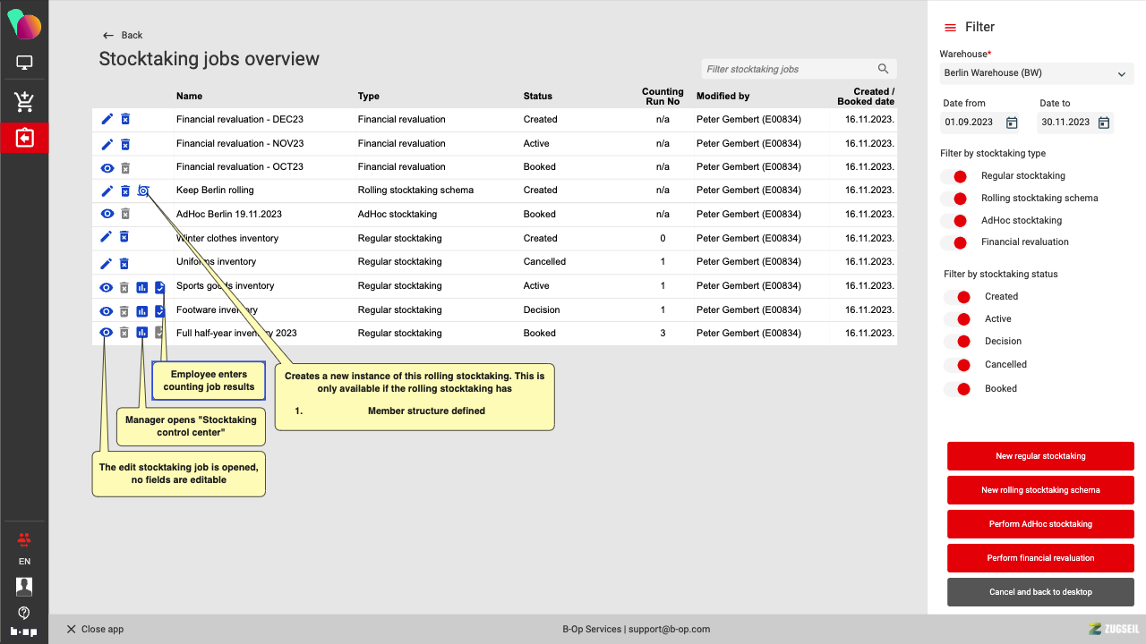Open the Date from calendar picker
The image size is (1146, 644).
click(1012, 123)
